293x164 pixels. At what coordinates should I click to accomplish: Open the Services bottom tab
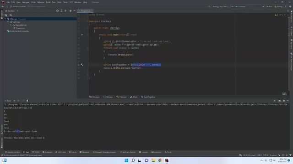(143, 152)
